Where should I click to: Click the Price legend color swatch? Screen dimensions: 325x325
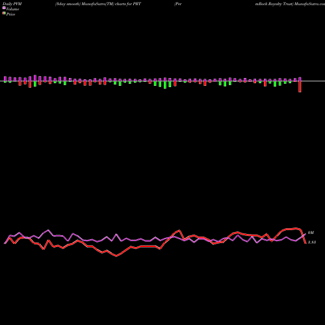4,14
